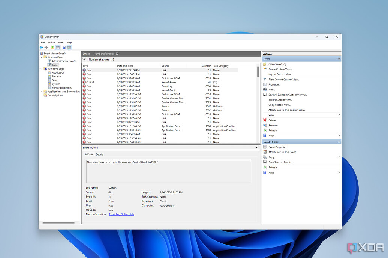Click the Filter Current Custom View funnel icon
Viewport: 388px width, 258px height.
(265, 79)
